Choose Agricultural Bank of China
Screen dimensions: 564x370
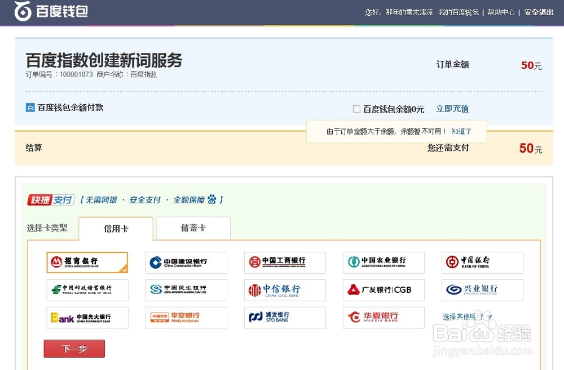(x=384, y=262)
